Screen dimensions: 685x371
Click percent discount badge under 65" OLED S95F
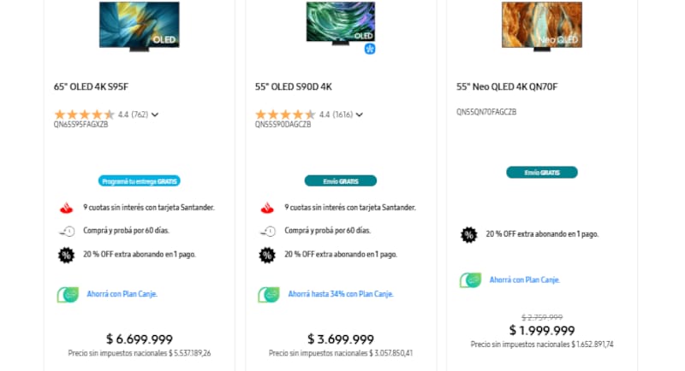66,254
